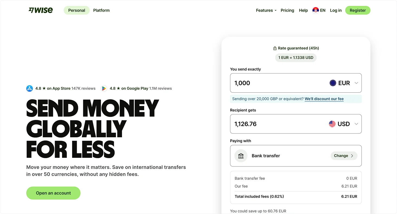Click the Wise logo
This screenshot has width=397, height=214.
tap(41, 10)
